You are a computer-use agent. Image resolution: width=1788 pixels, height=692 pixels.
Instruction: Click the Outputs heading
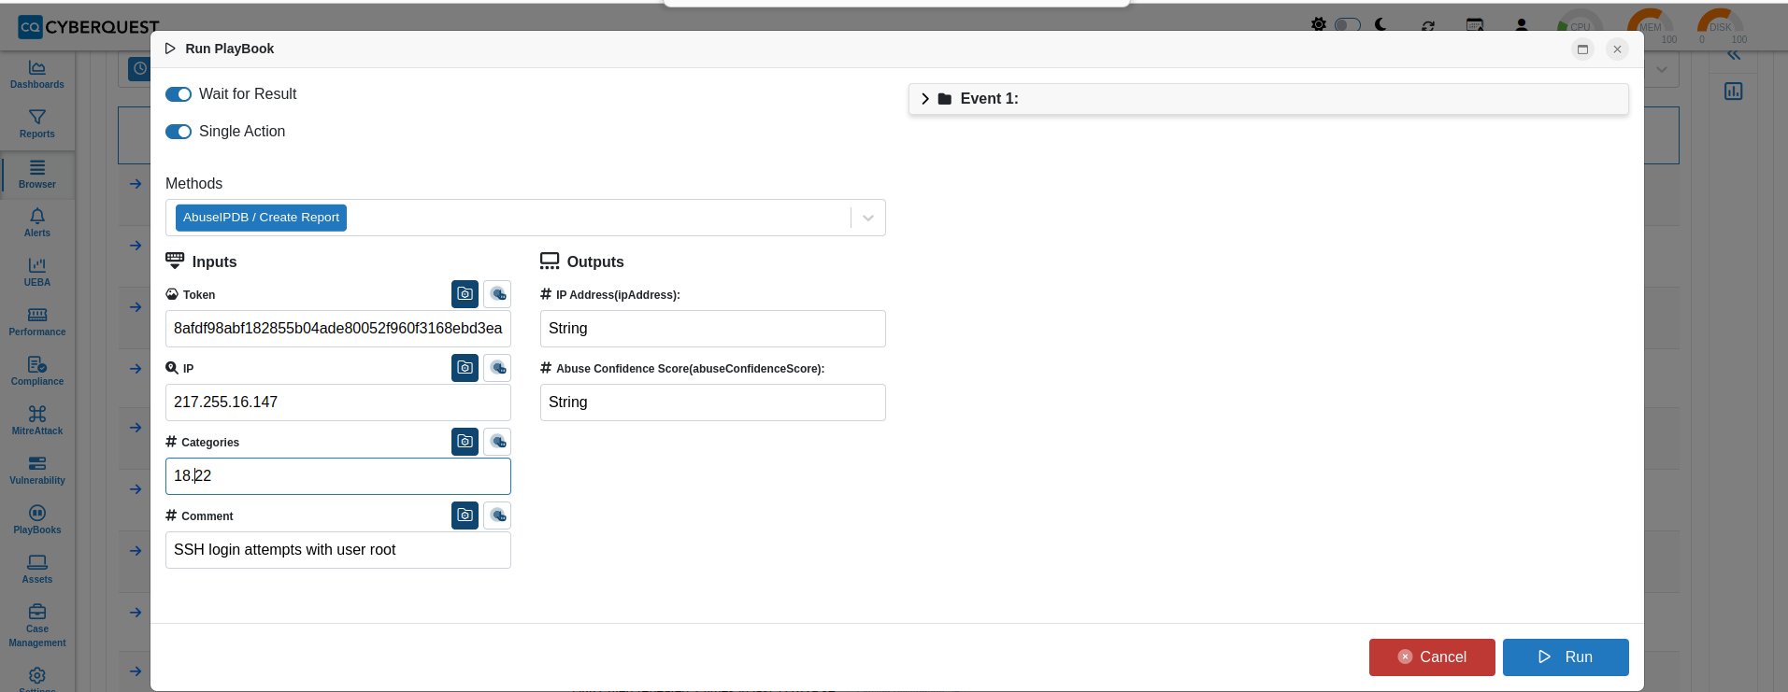point(595,262)
